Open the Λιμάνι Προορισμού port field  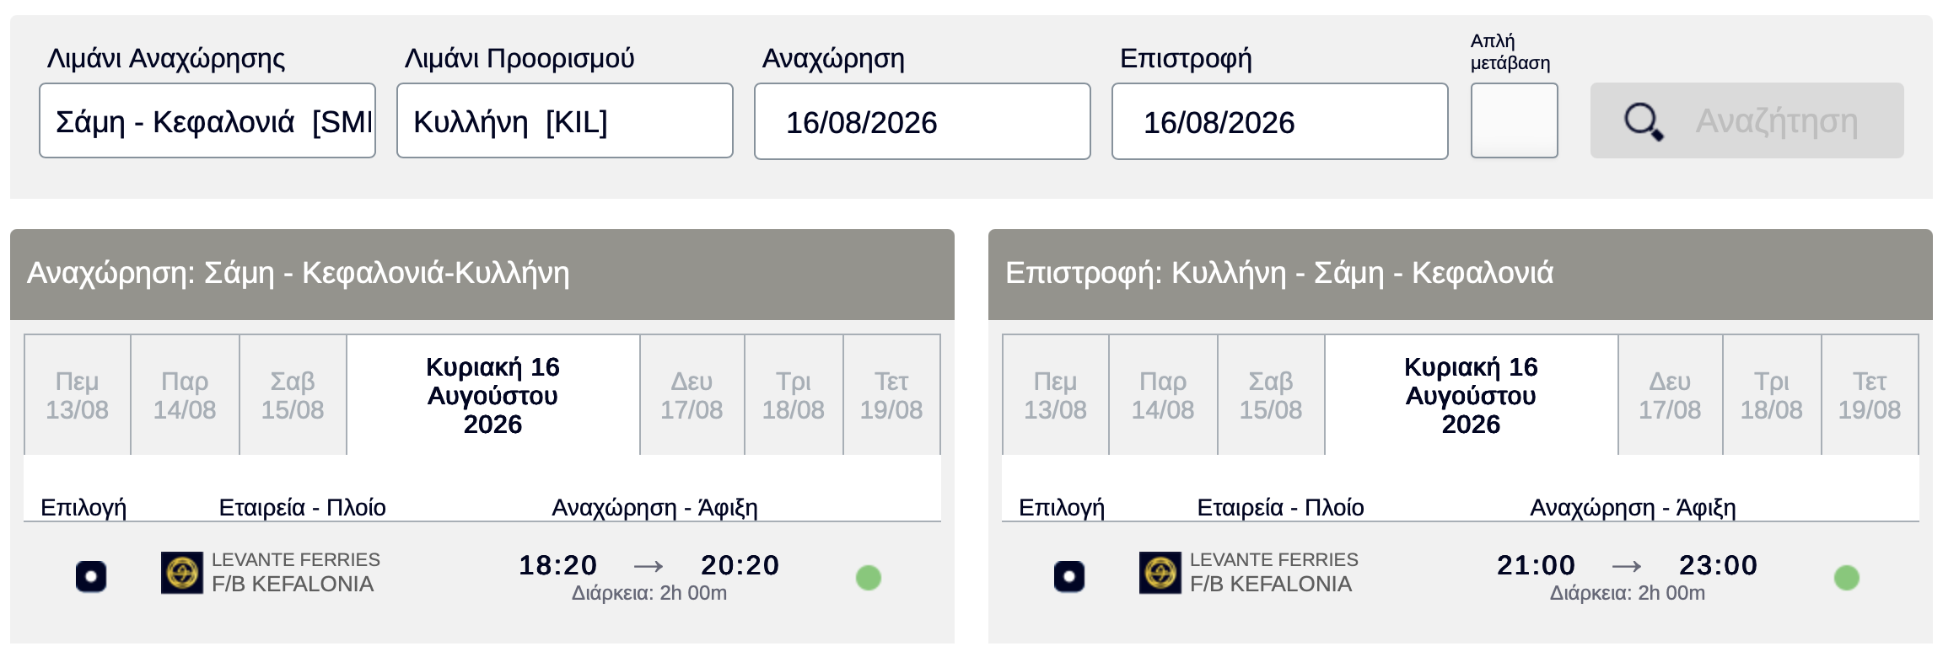coord(565,120)
